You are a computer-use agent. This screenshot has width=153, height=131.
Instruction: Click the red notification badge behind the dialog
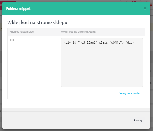click(134, 1)
